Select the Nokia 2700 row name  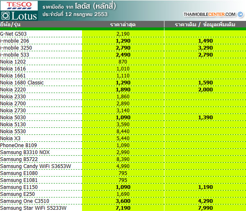[13, 104]
